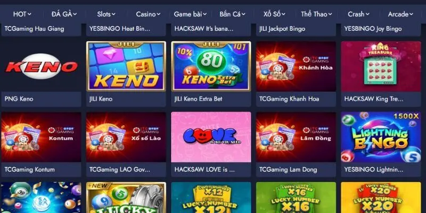Open the JILI Keno Extra Bet tile
Screen dimensions: 426x213
click(211, 66)
